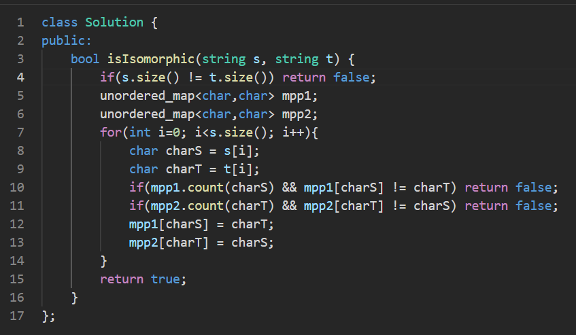Click 'return false;' on line 4
Screen dimensions: 576x335
(329, 77)
